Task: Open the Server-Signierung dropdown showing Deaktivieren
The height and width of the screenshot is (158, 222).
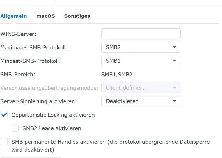Action: [x=141, y=101]
